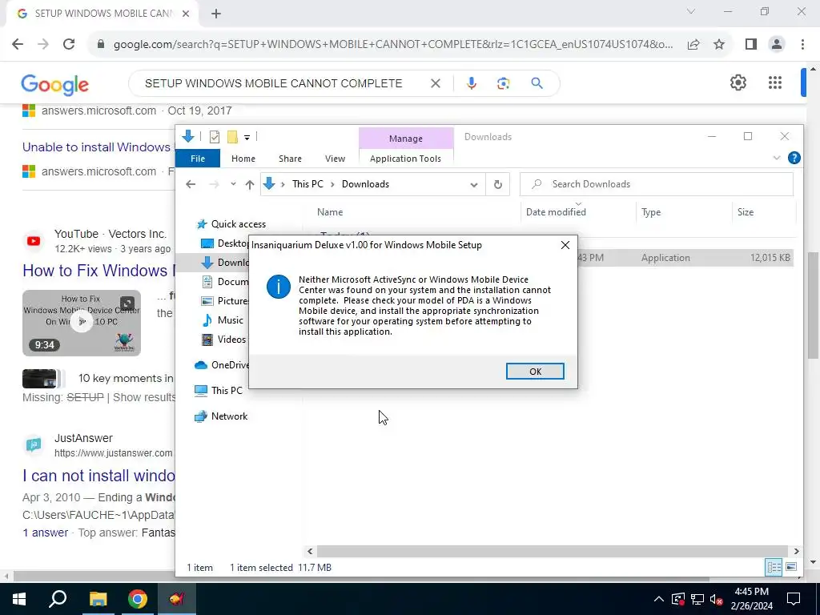The height and width of the screenshot is (615, 820).
Task: Open Google apps grid
Action: pyautogui.click(x=775, y=82)
